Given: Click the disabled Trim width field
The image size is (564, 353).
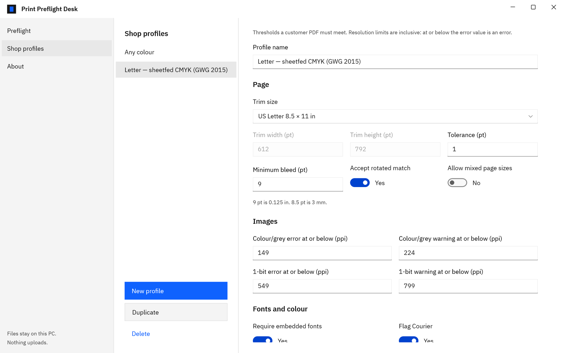Looking at the screenshot, I should click(298, 149).
